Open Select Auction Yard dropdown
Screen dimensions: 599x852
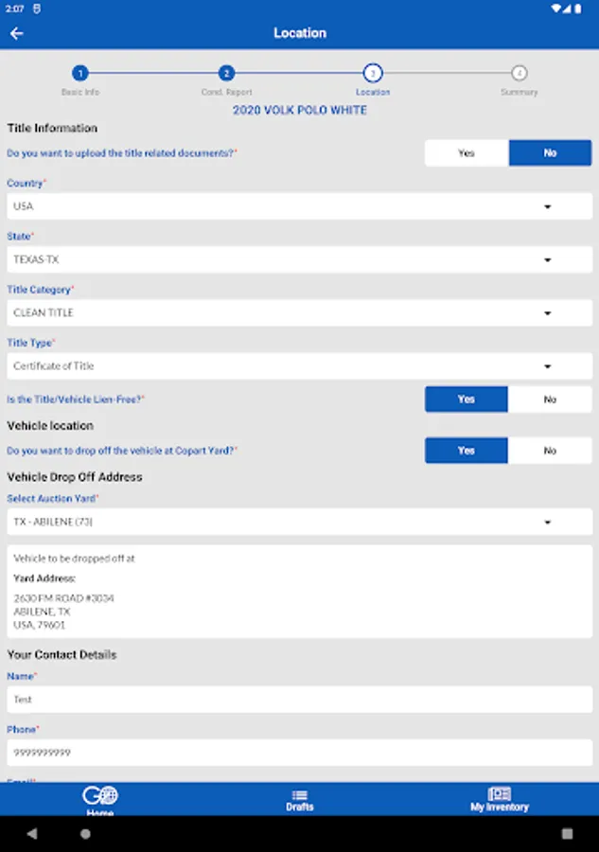click(x=299, y=522)
